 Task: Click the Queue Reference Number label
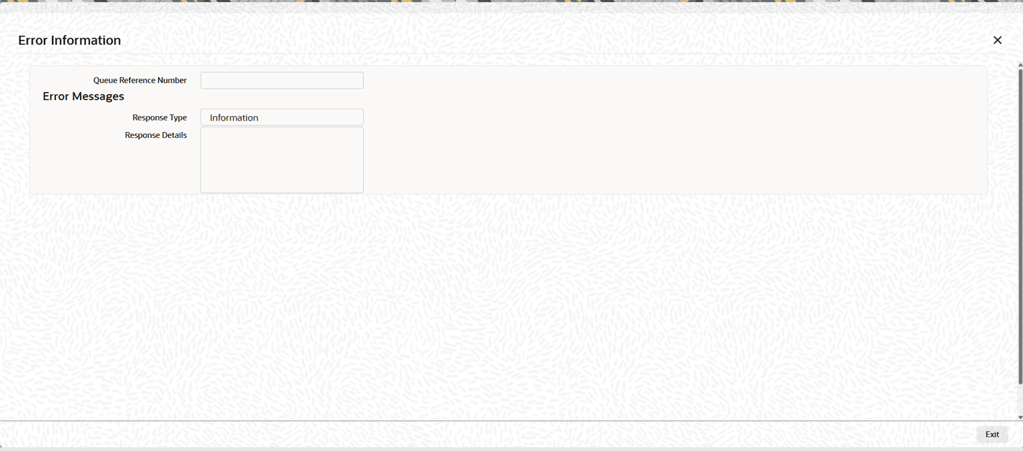pyautogui.click(x=140, y=81)
